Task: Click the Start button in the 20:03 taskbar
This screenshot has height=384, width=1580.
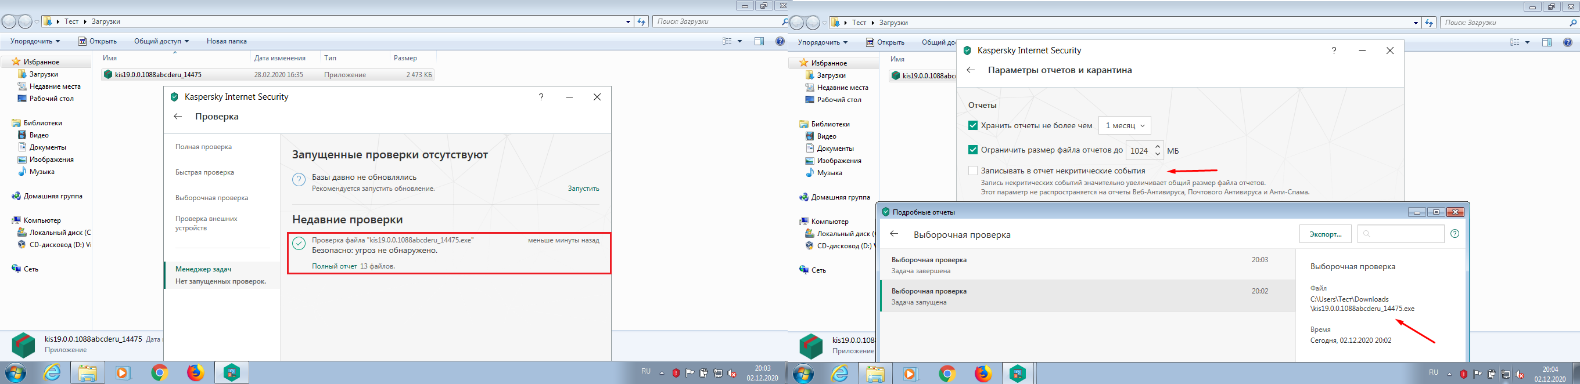Action: pos(16,372)
